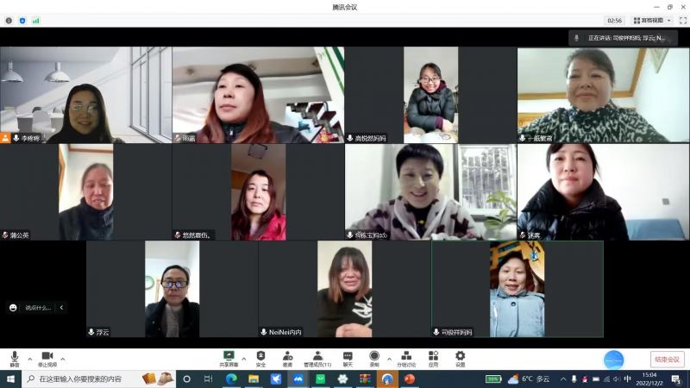
Task: Click the Invite icon in the toolbar
Action: pyautogui.click(x=287, y=357)
